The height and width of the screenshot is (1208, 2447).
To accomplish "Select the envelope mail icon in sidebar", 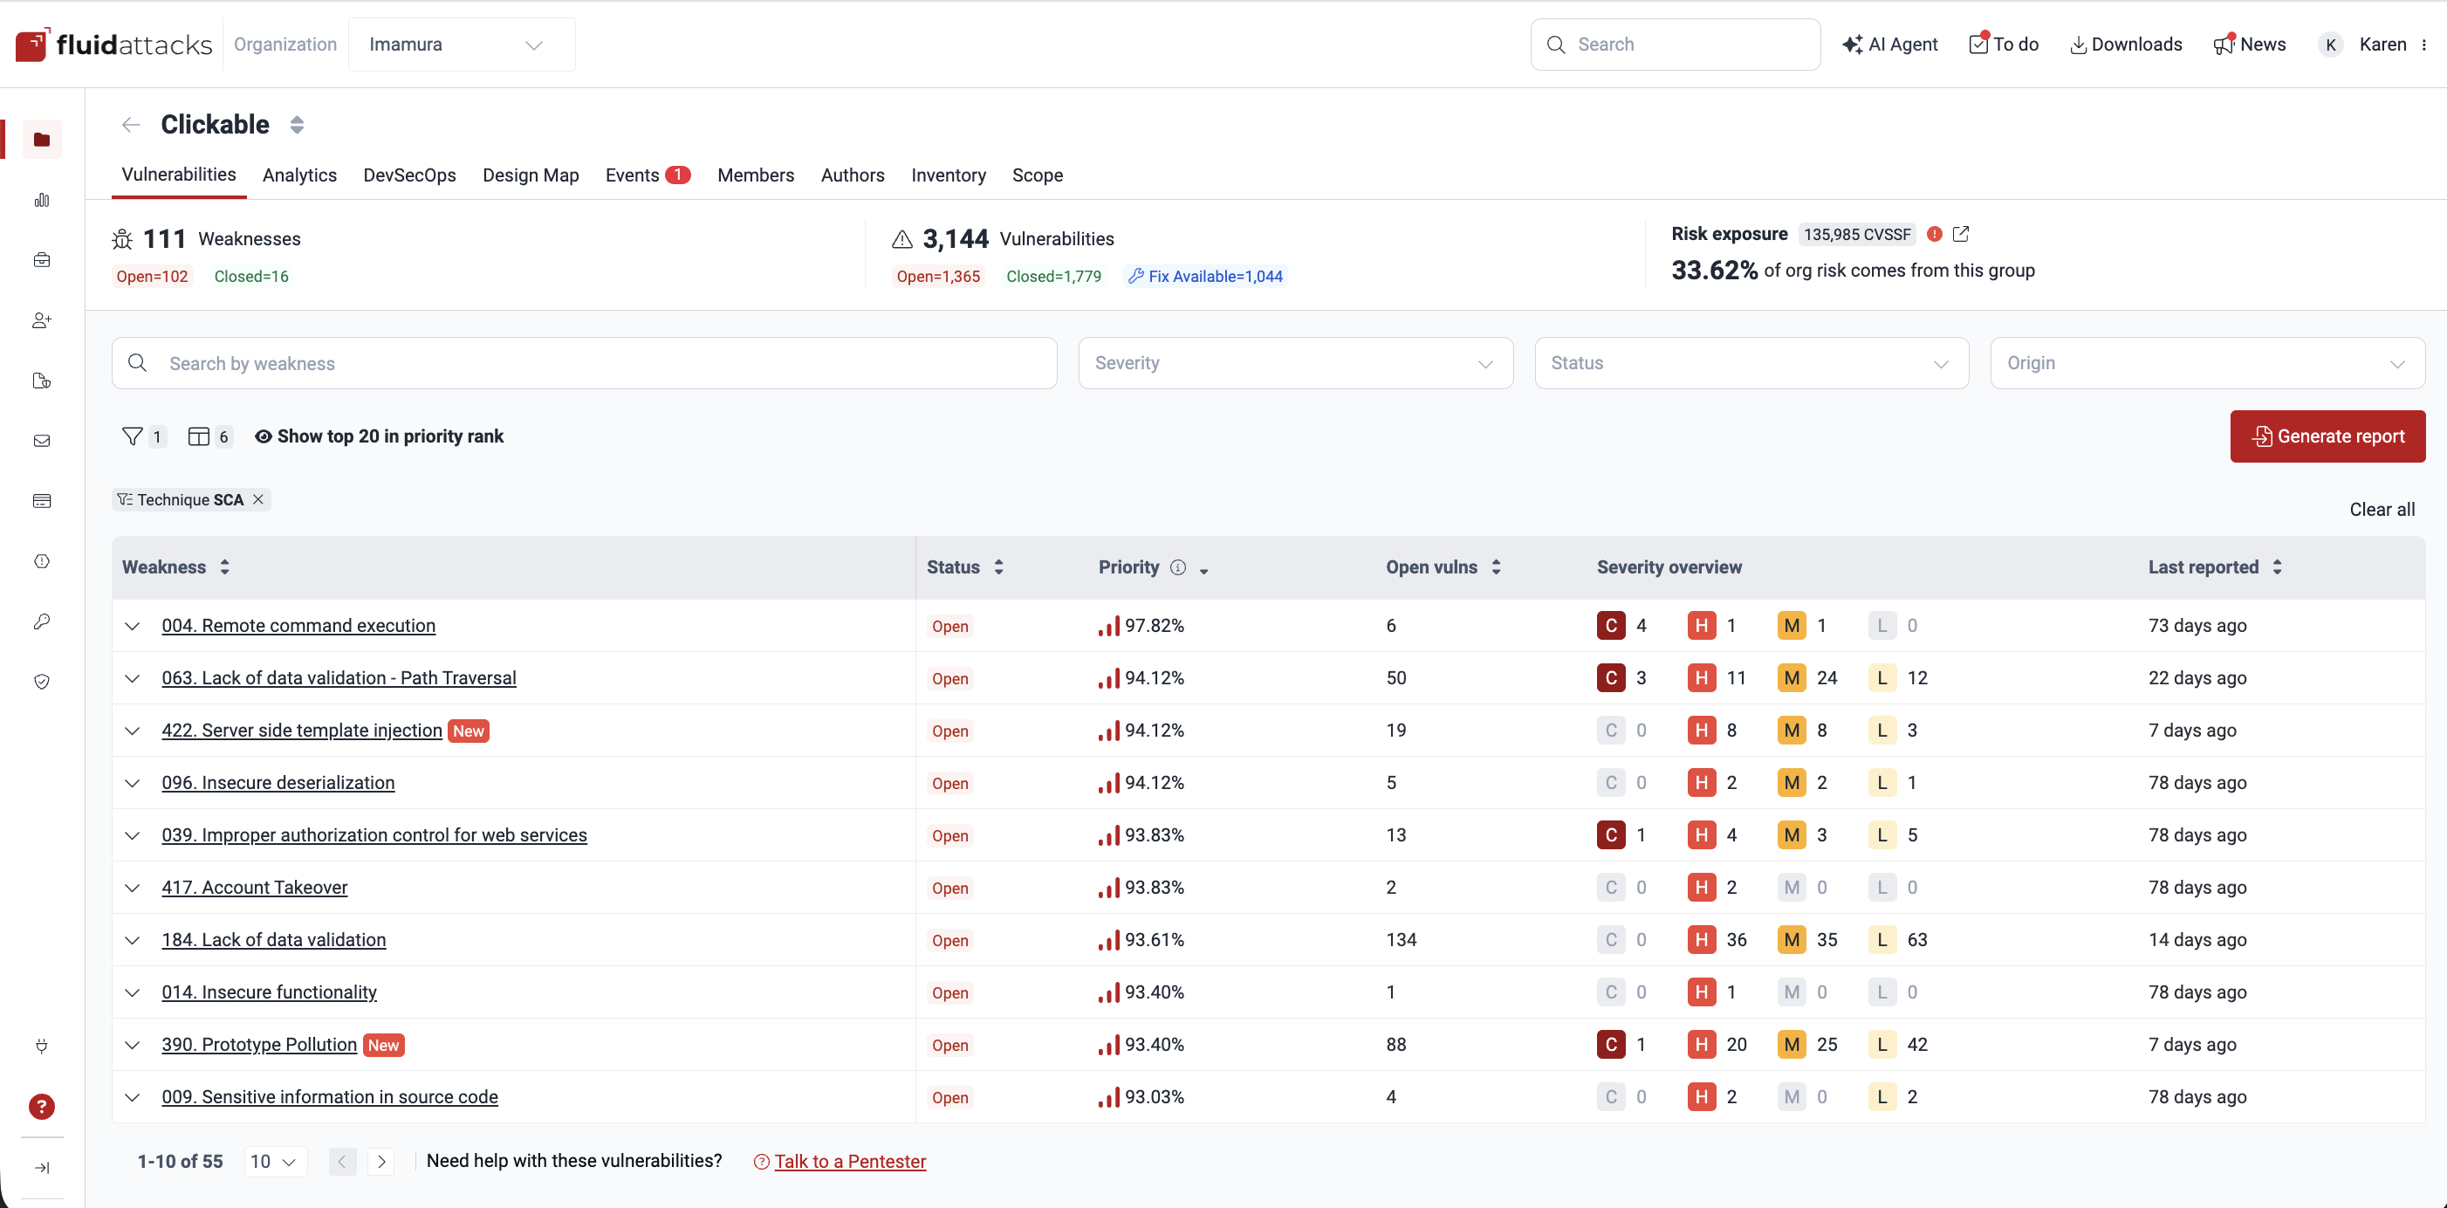I will (x=42, y=440).
